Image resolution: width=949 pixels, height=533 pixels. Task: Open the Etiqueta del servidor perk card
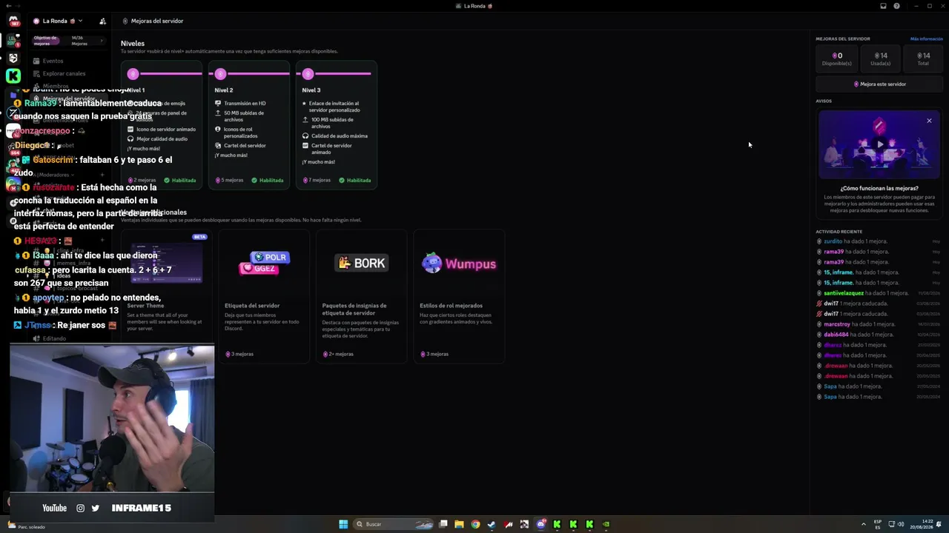click(x=264, y=296)
